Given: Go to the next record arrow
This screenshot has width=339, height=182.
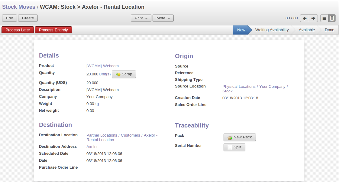Looking at the screenshot, I should click(x=313, y=18).
